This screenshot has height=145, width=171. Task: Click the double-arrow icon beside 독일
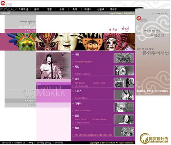click(72, 66)
